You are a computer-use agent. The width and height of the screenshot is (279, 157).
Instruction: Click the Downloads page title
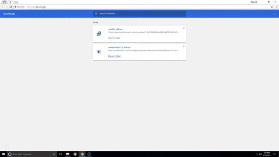point(9,14)
